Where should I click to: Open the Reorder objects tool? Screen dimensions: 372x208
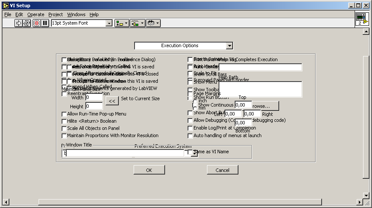coord(153,23)
